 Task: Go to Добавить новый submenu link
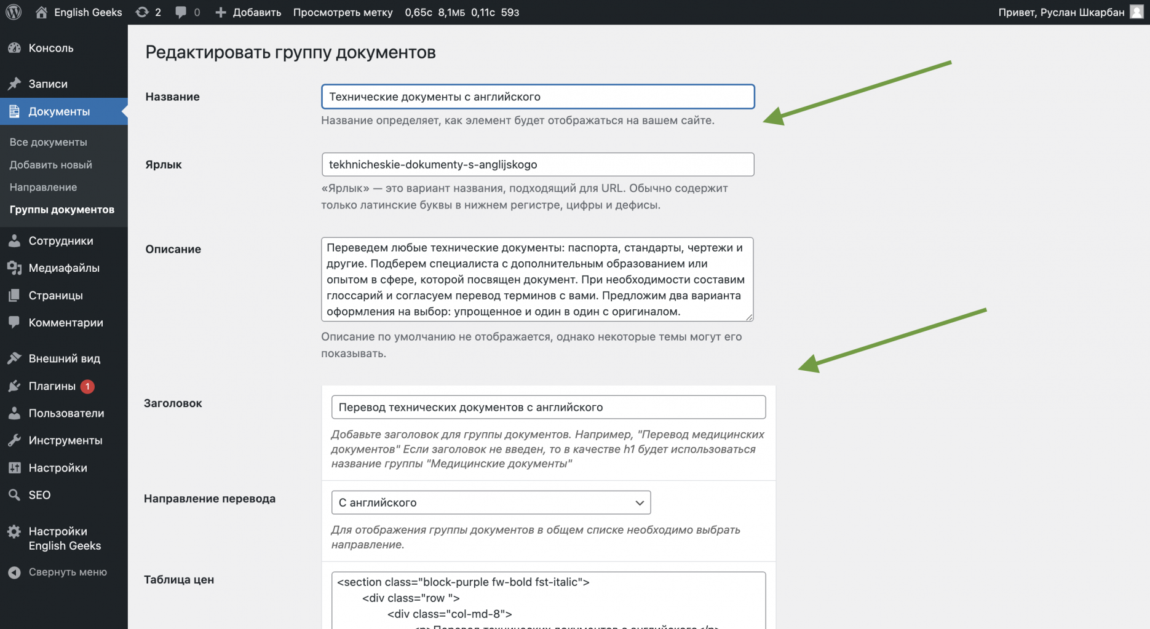(51, 165)
